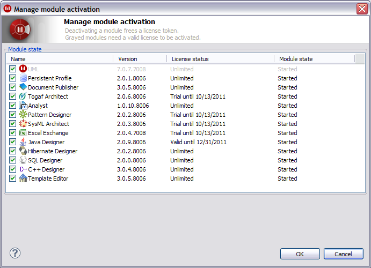Click the C++ Designer icon
The image size is (371, 268).
point(23,169)
